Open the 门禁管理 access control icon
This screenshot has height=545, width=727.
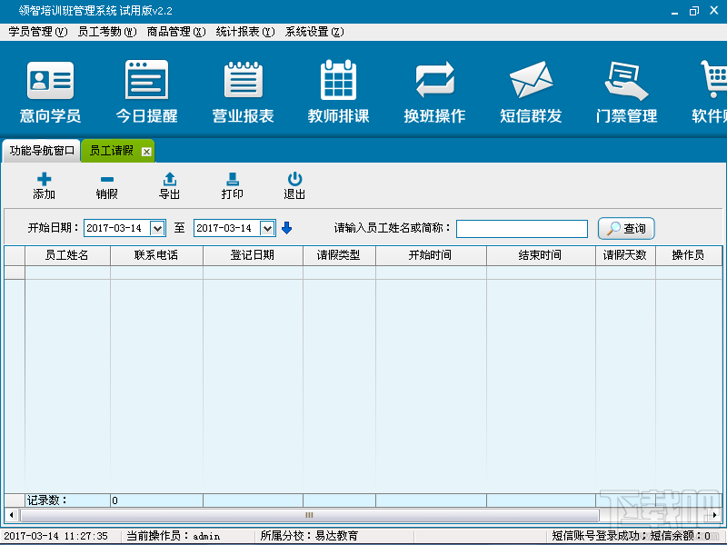(626, 92)
